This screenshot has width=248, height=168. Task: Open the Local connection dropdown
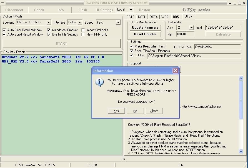[x=131, y=10]
